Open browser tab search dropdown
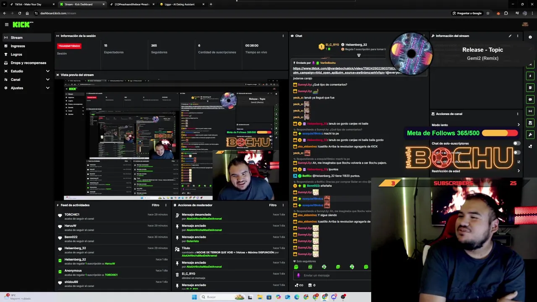The height and width of the screenshot is (302, 537). pos(5,4)
